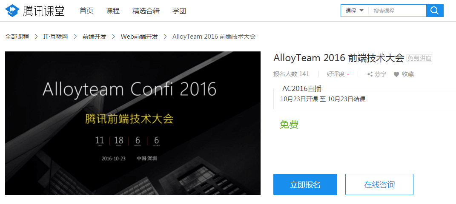Click the 搜索课程 search input field
This screenshot has height=204, width=456.
397,11
